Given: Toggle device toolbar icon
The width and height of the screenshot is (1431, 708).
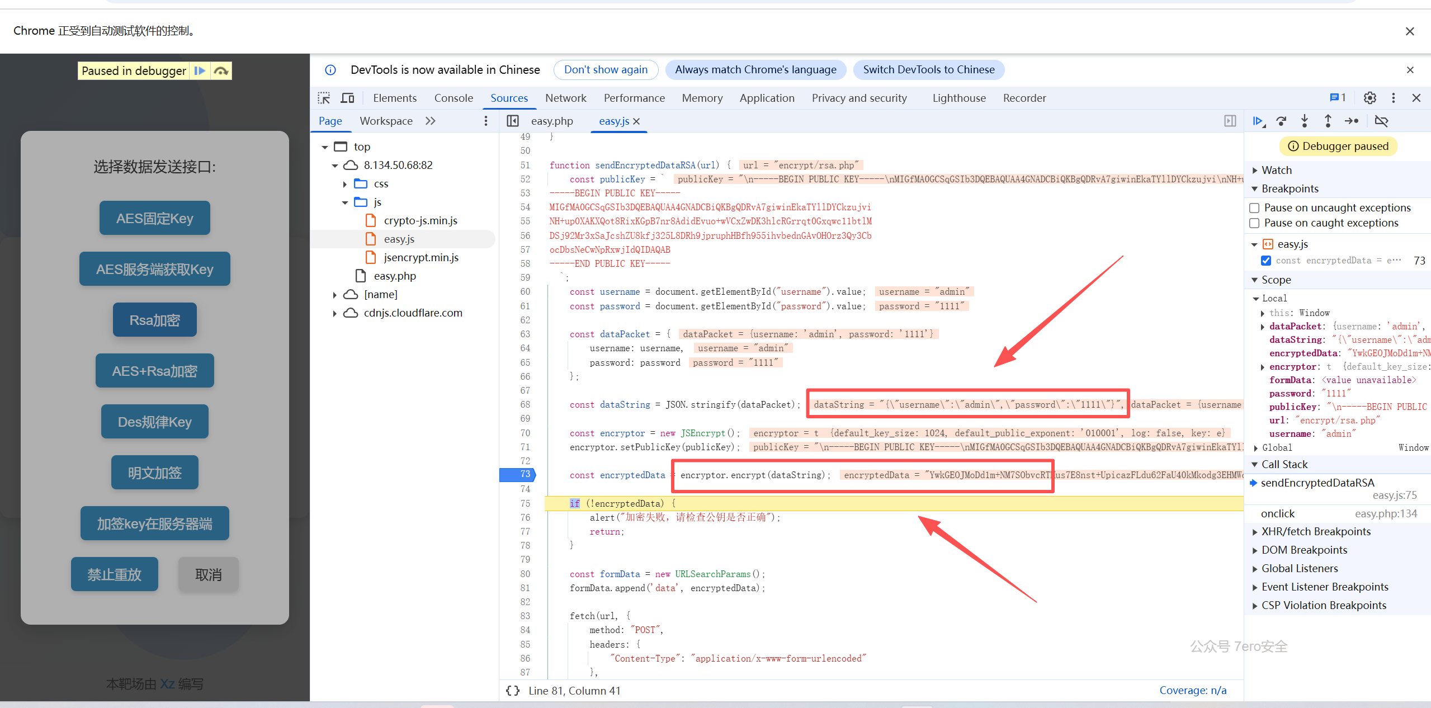Looking at the screenshot, I should (347, 98).
